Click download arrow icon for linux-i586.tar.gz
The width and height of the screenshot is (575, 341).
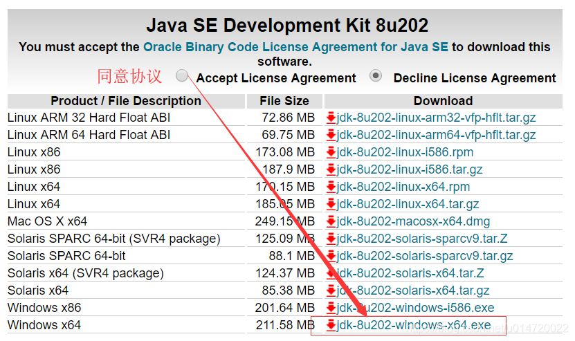(x=331, y=169)
